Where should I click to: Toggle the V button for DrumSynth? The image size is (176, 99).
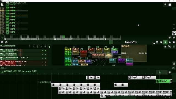34,46
